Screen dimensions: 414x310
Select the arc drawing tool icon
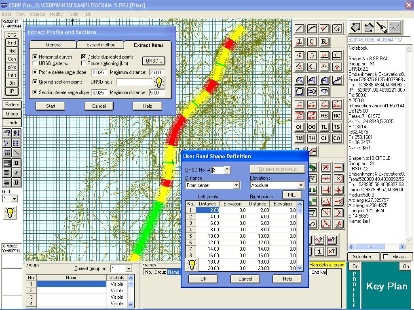[312, 29]
